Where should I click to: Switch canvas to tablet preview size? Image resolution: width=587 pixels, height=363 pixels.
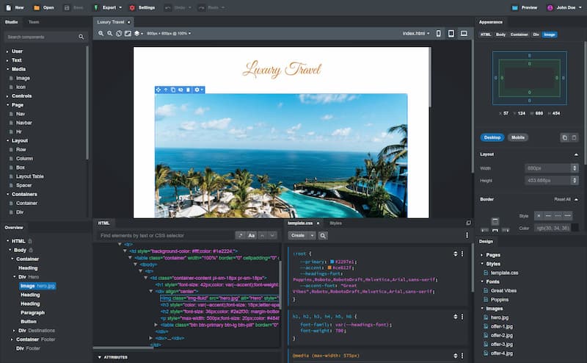coord(451,33)
